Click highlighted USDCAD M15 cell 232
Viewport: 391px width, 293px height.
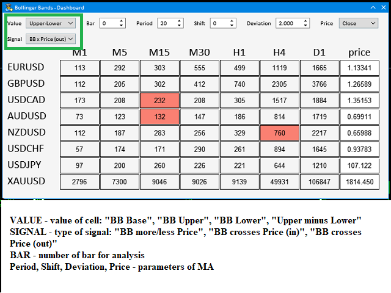coord(159,99)
